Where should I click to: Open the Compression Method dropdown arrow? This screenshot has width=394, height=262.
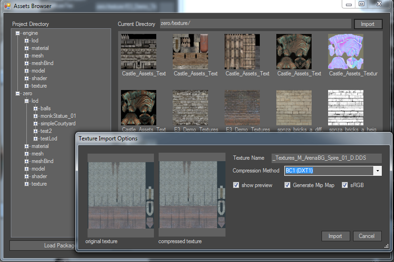[378, 171]
